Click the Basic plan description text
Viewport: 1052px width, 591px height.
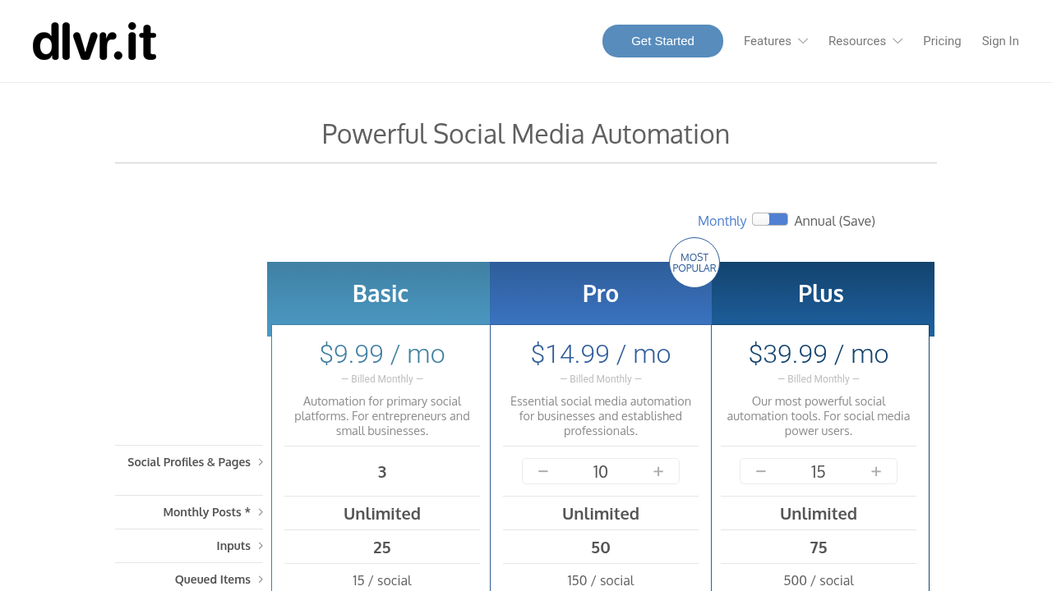click(x=382, y=416)
